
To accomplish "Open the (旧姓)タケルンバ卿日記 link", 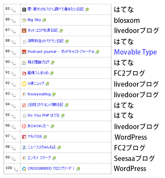I will coord(46,105).
